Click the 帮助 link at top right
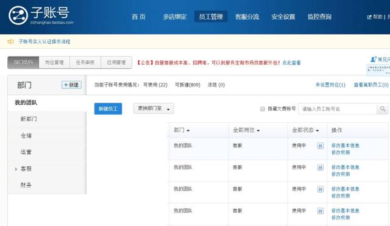The image size is (390, 226). (378, 17)
